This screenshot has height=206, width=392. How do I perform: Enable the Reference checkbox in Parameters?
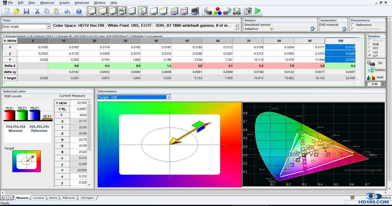(353, 25)
